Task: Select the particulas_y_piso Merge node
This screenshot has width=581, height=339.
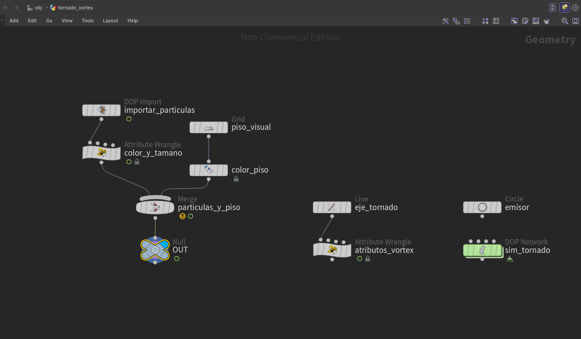Action: pyautogui.click(x=155, y=207)
